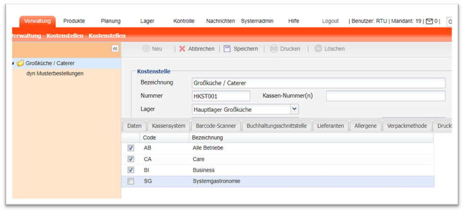Viewport: 464px width, 212px height.
Task: Open the Lager dropdown arrow
Action: (x=294, y=109)
